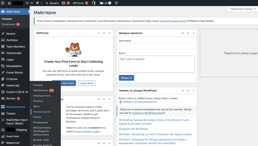The image size is (258, 146).
Task: Click the активуйте вашу копію link
Action: pos(173,21)
